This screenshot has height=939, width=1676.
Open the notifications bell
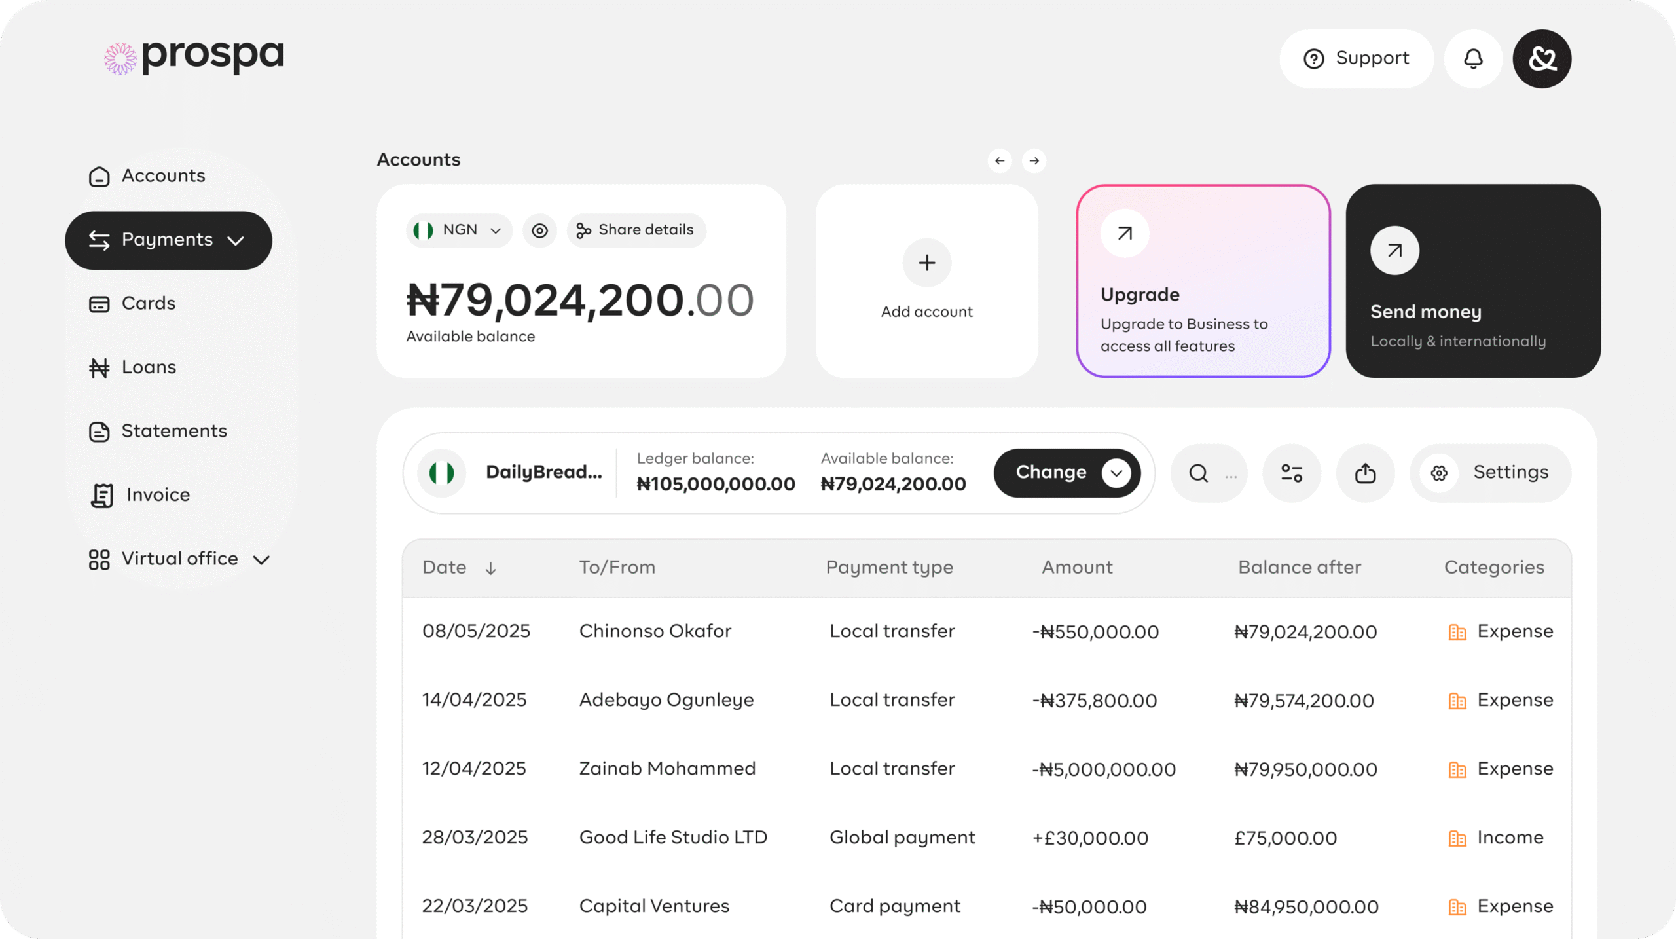(1473, 58)
